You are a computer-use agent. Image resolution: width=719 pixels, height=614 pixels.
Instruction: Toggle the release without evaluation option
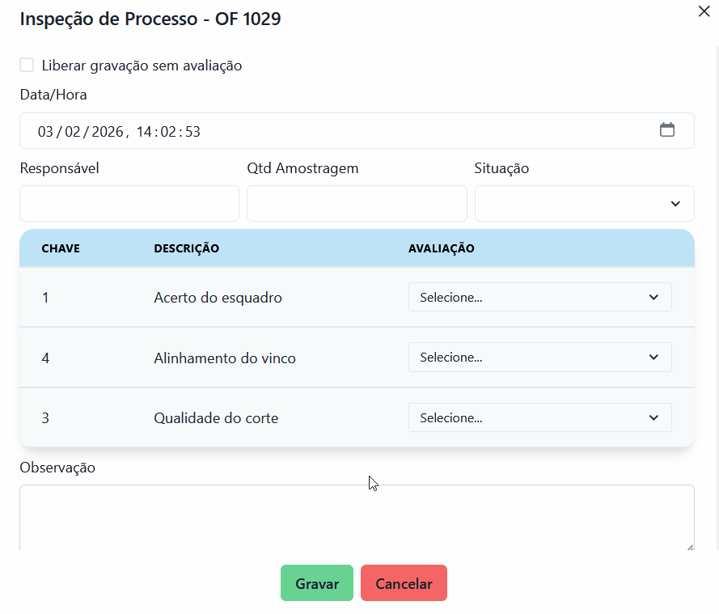27,64
